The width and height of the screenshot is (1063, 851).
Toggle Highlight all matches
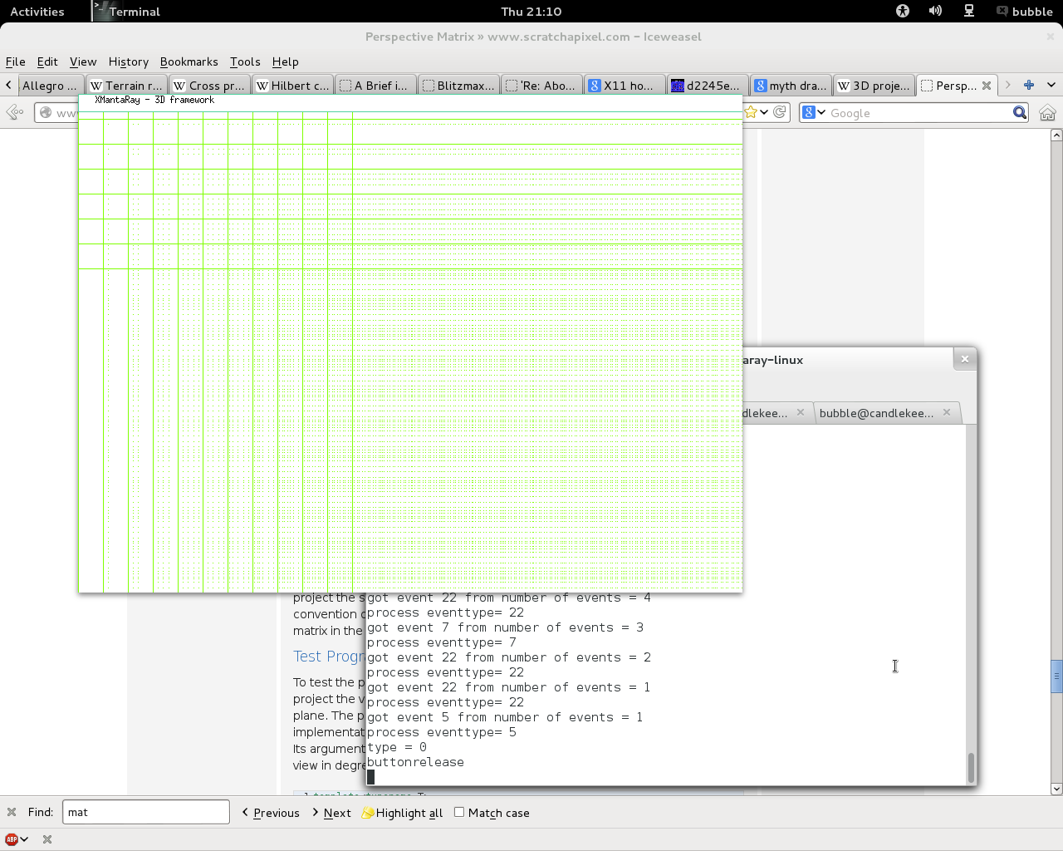point(402,813)
